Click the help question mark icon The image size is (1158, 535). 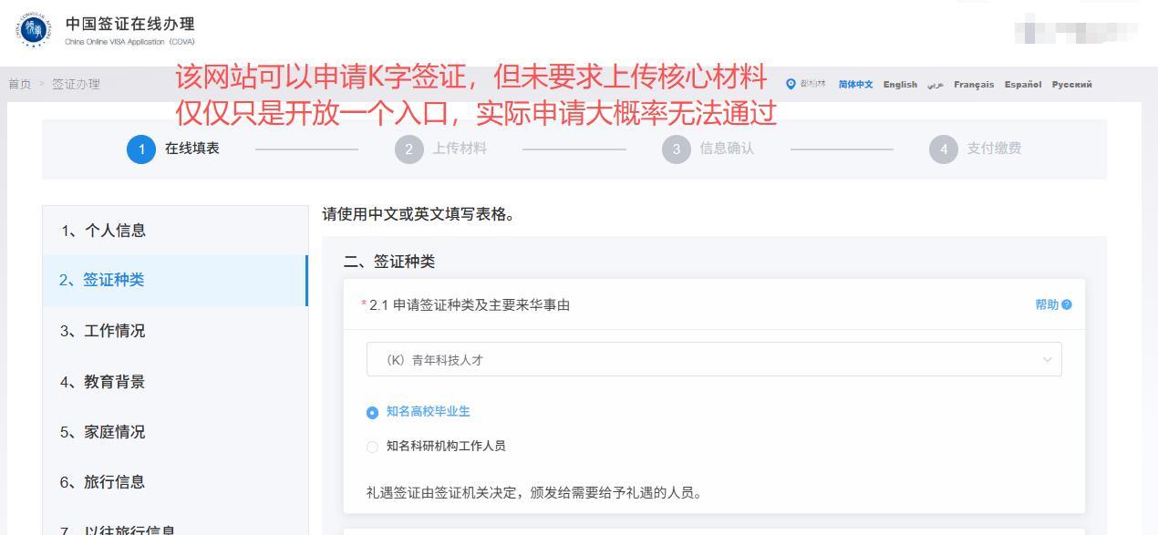coord(1067,304)
